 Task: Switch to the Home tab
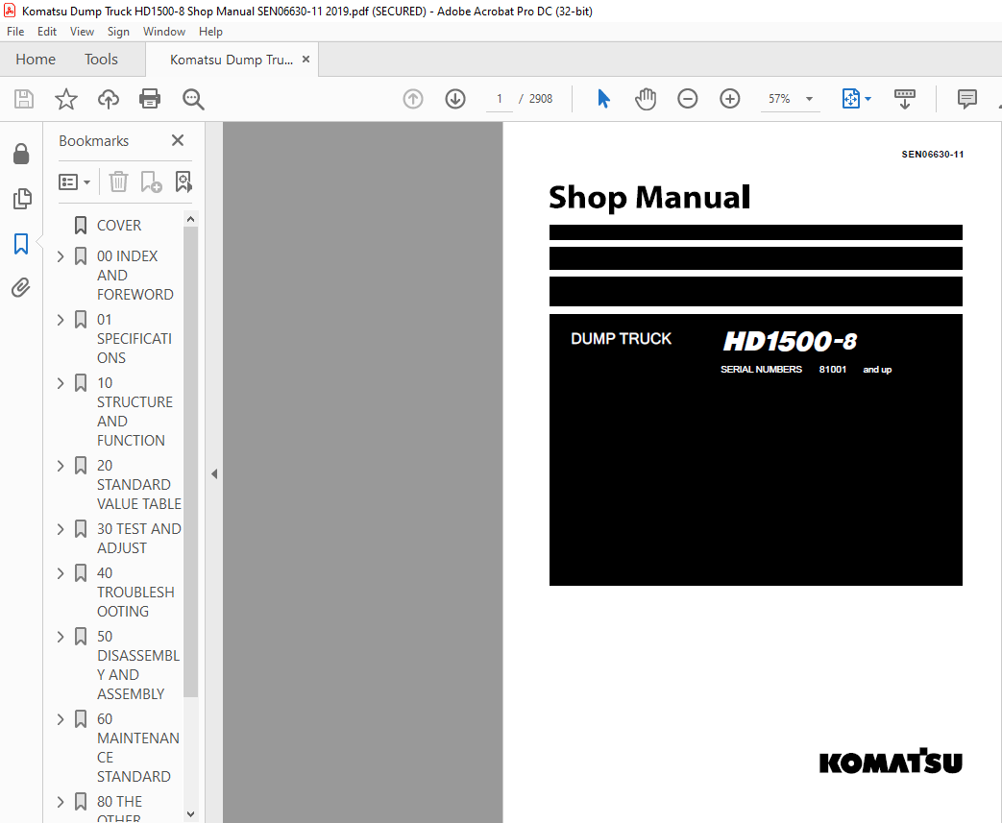point(36,60)
